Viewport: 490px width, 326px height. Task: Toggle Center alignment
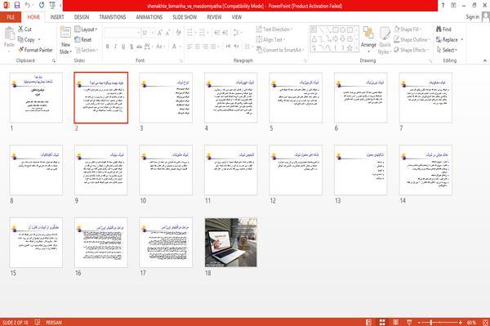click(197, 47)
